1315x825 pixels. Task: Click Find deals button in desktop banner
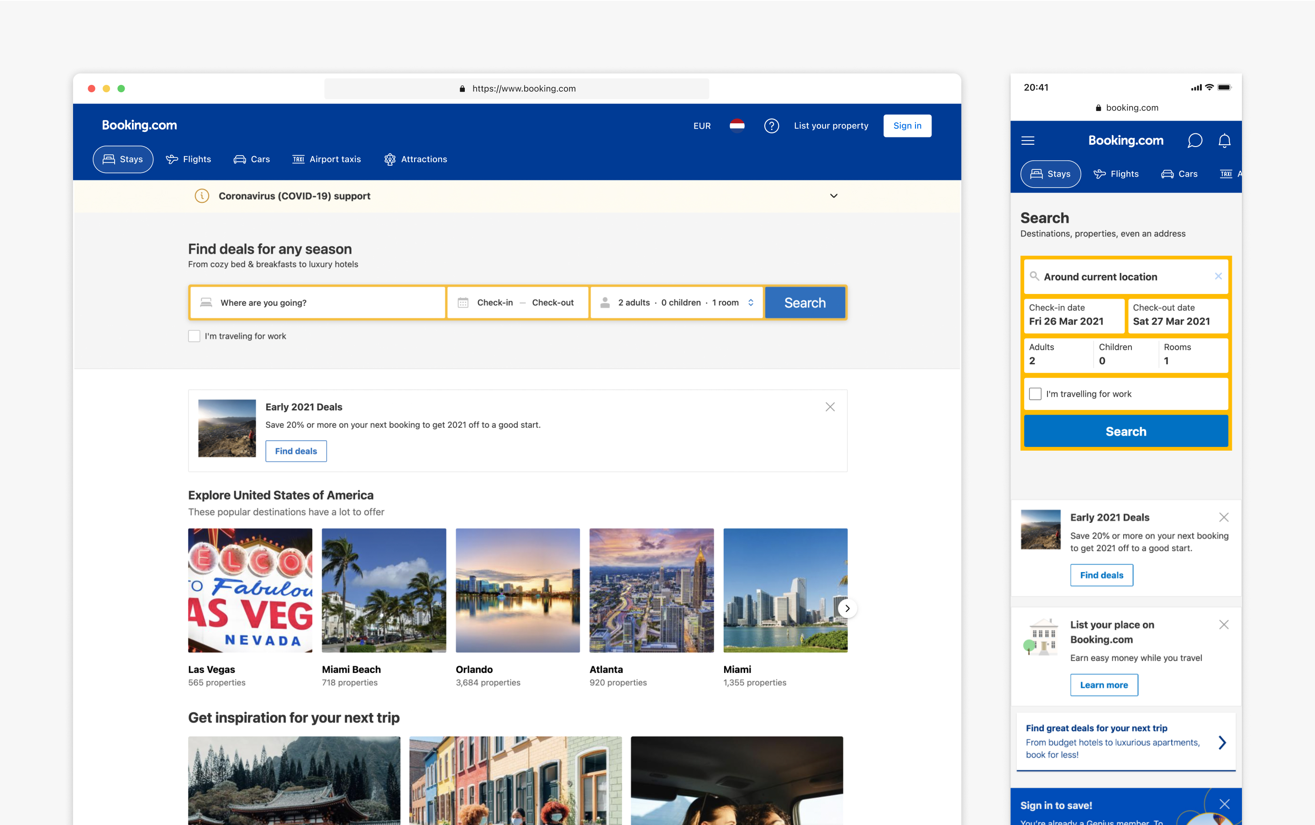coord(296,451)
